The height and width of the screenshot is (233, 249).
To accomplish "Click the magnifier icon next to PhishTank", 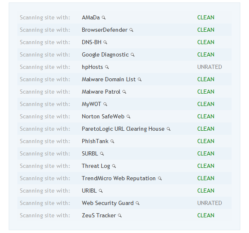I will [112, 141].
